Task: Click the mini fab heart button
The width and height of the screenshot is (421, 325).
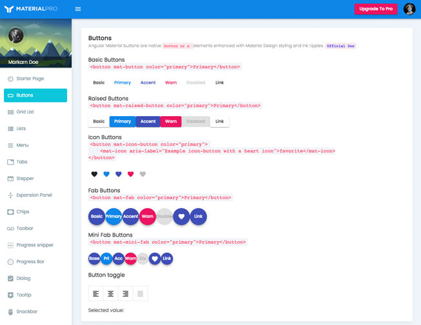Action: [x=155, y=259]
